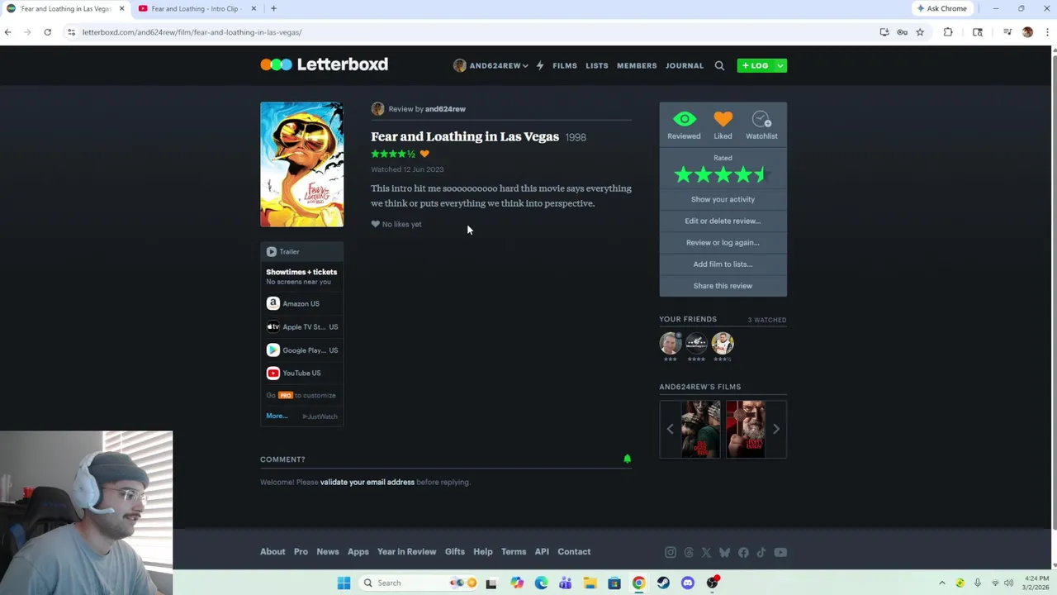Viewport: 1057px width, 595px height.
Task: Click the green LOG button
Action: click(x=755, y=65)
